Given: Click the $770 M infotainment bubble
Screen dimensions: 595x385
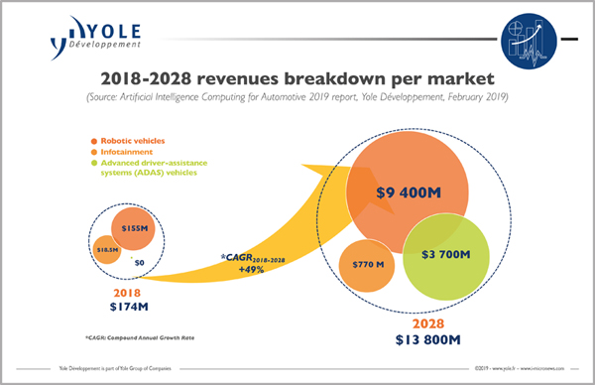Looking at the screenshot, I should tap(367, 265).
